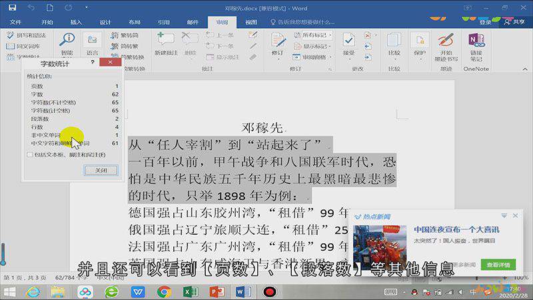Viewport: 533px width, 300px height.
Task: Click the news popup thumbnail image
Action: 380,247
